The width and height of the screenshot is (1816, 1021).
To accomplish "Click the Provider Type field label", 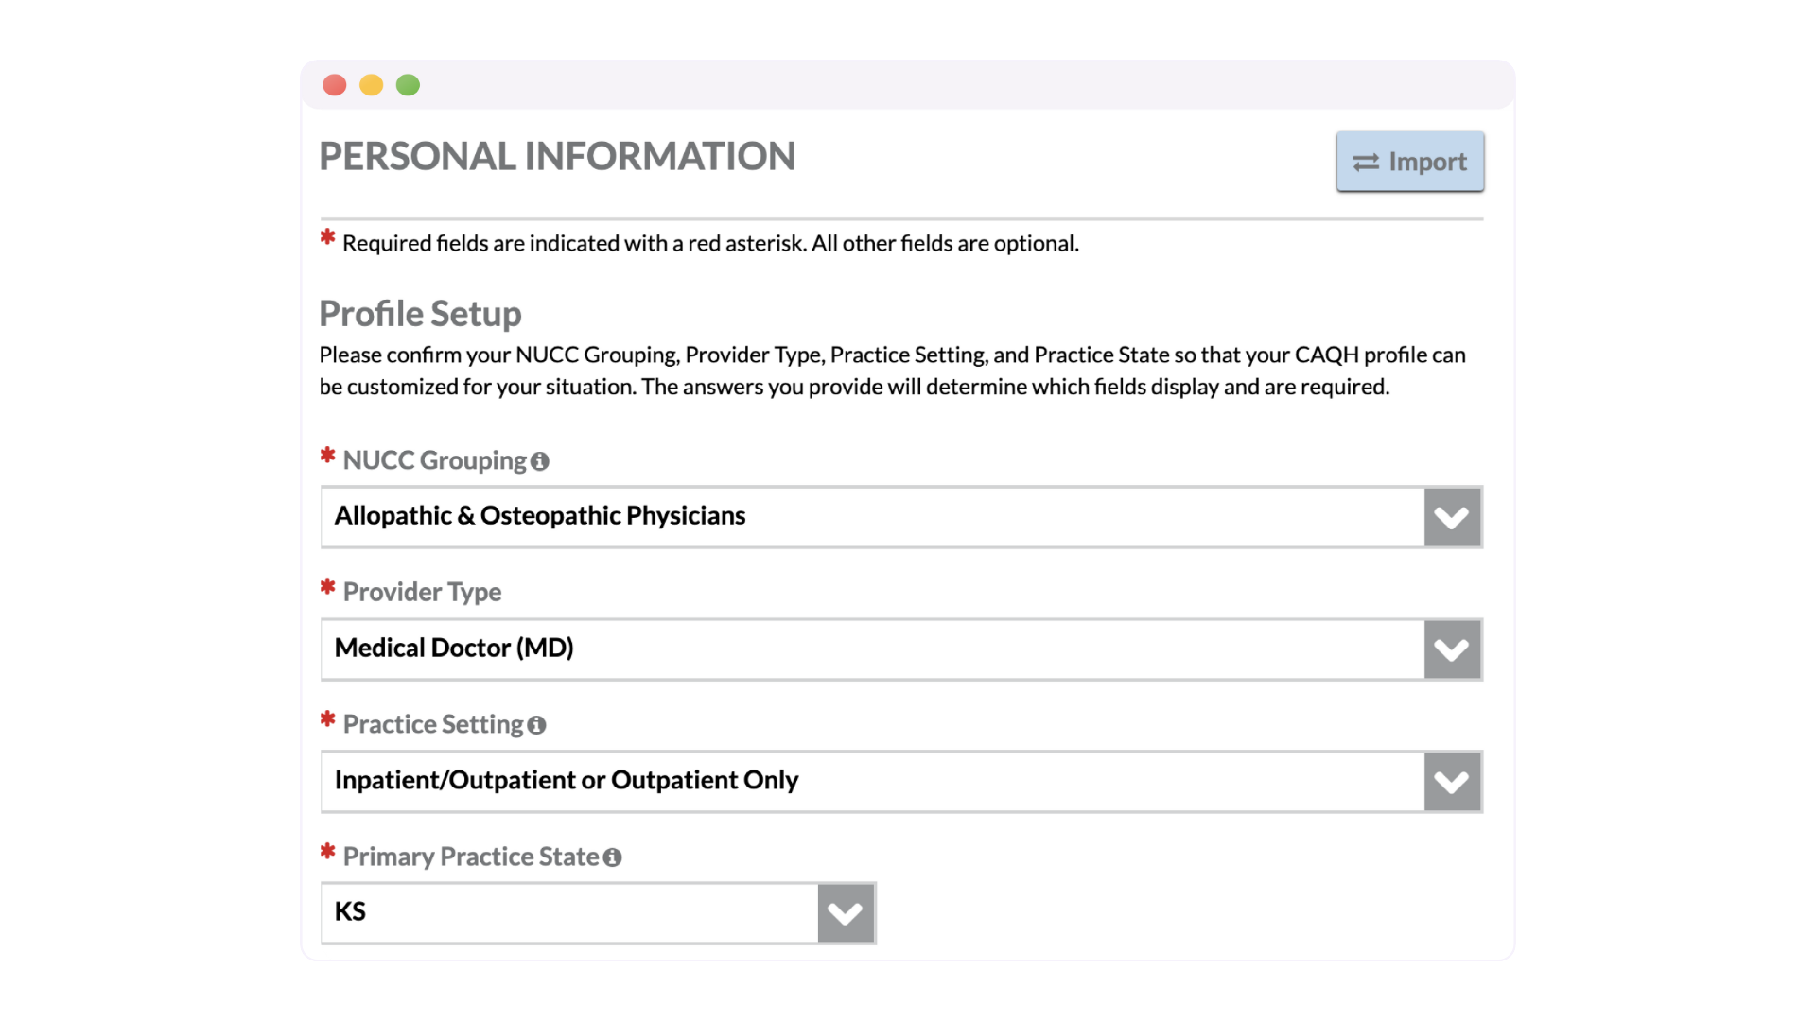I will click(x=422, y=592).
